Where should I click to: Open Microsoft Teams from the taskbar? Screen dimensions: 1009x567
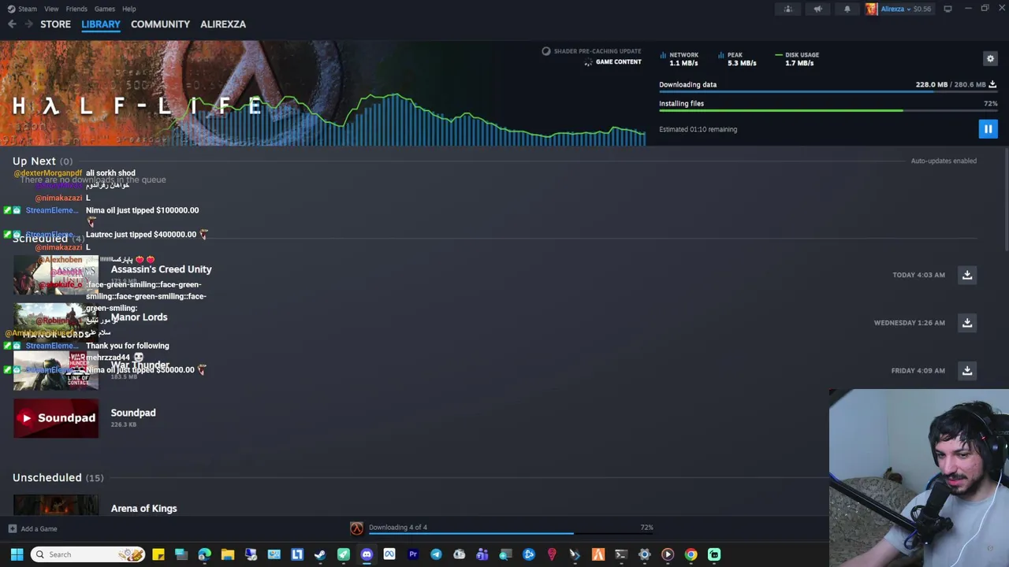tap(482, 554)
